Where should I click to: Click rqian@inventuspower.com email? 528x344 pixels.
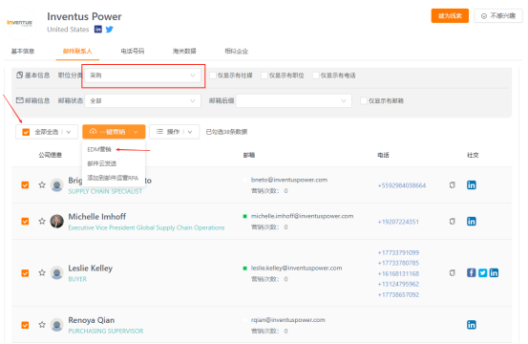[288, 320]
